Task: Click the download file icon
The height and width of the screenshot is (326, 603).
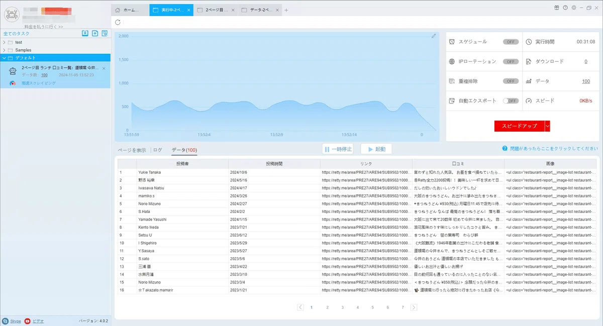Action: pos(529,61)
